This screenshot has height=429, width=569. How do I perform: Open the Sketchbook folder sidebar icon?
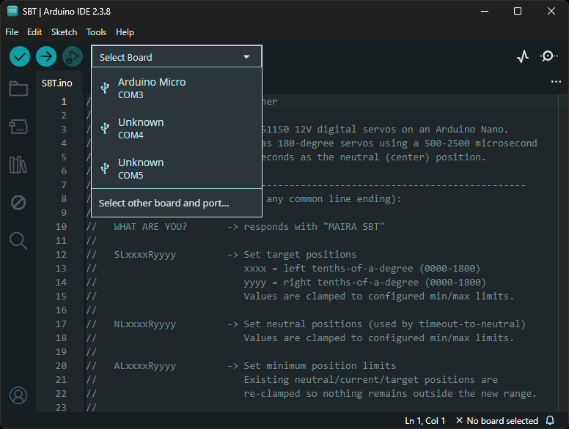[18, 89]
